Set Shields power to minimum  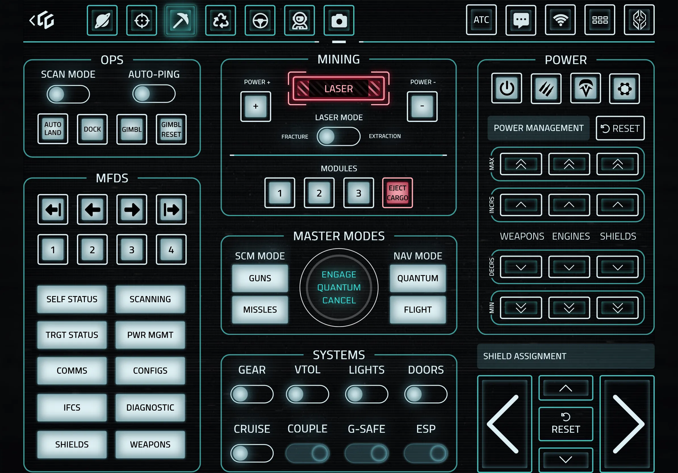[617, 308]
